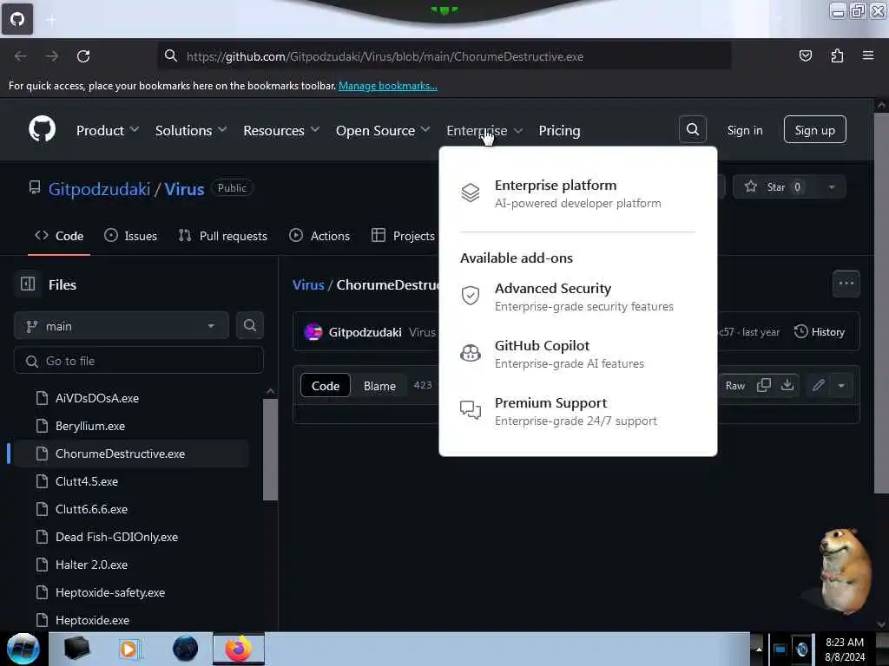Open the browser extensions puzzle icon
Viewport: 889px width, 666px height.
[837, 55]
